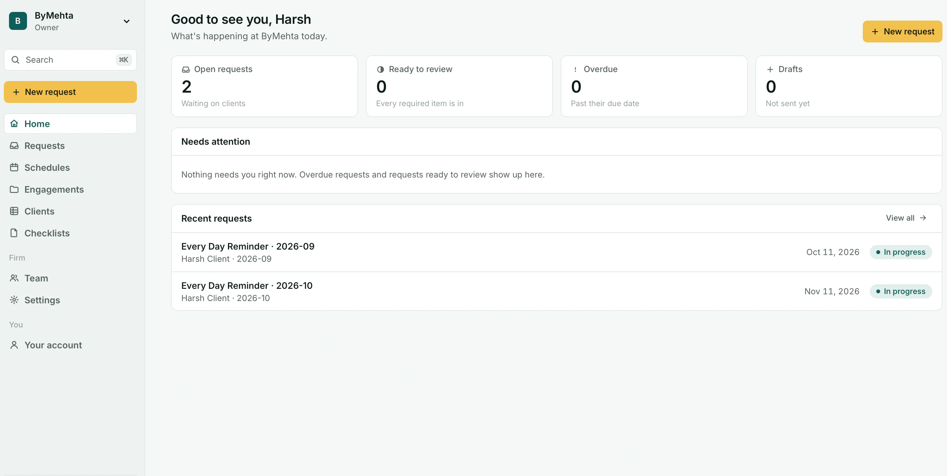
Task: Click View all recent requests link
Action: point(906,218)
